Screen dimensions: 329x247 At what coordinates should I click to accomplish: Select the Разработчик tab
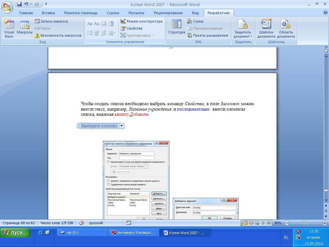[x=218, y=13]
